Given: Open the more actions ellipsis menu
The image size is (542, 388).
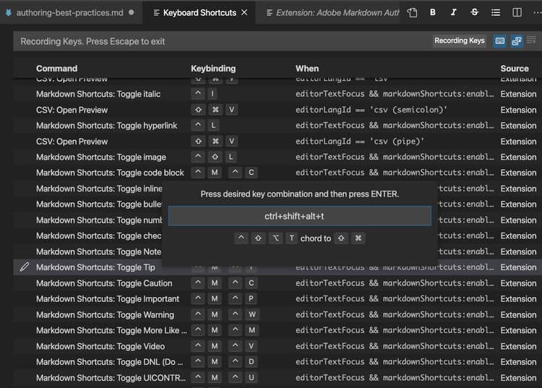Looking at the screenshot, I should 535,12.
